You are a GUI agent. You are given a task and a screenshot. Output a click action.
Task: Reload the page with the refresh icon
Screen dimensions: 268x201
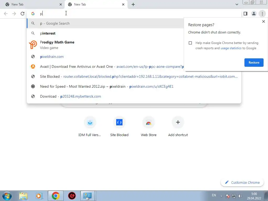[x=23, y=14]
